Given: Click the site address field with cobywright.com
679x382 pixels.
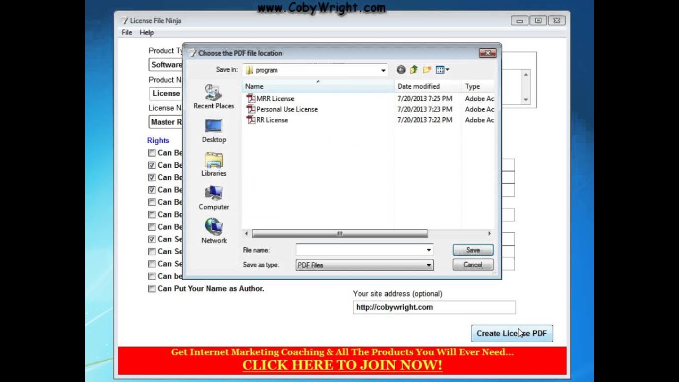Looking at the screenshot, I should tap(434, 307).
